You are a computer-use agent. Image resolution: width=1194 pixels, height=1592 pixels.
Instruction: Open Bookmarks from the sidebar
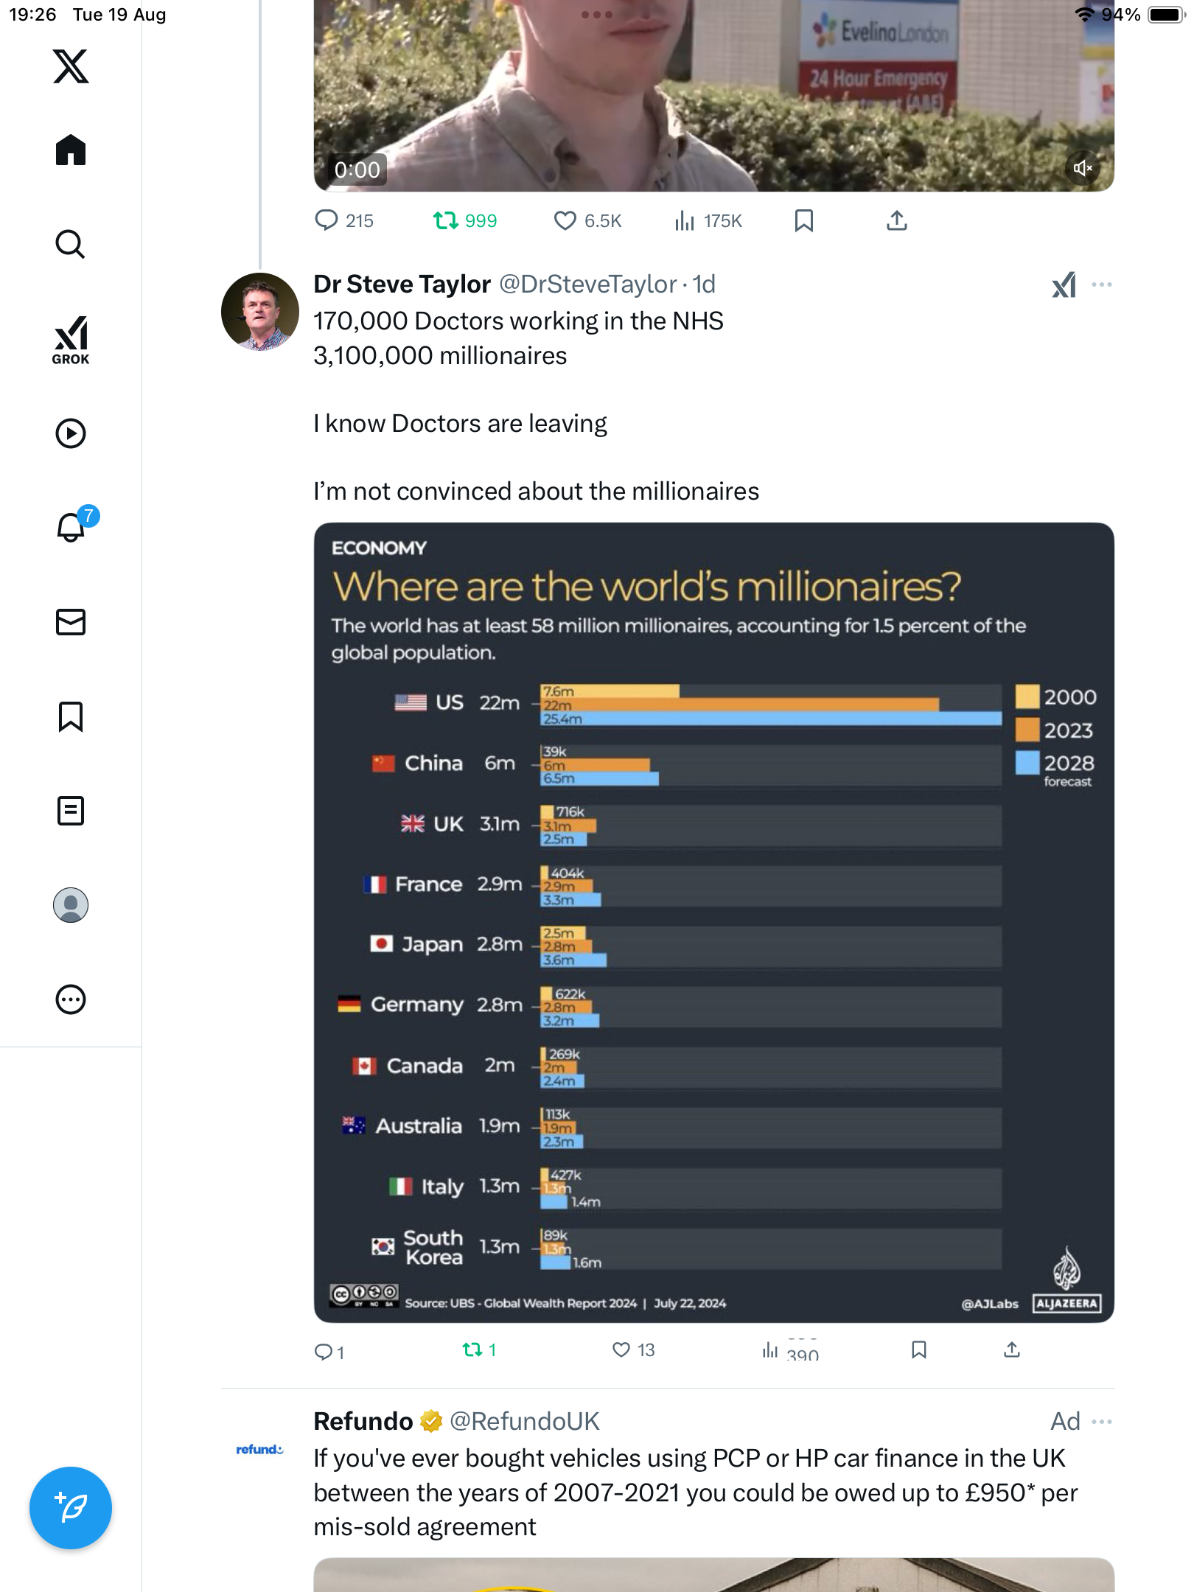click(71, 716)
